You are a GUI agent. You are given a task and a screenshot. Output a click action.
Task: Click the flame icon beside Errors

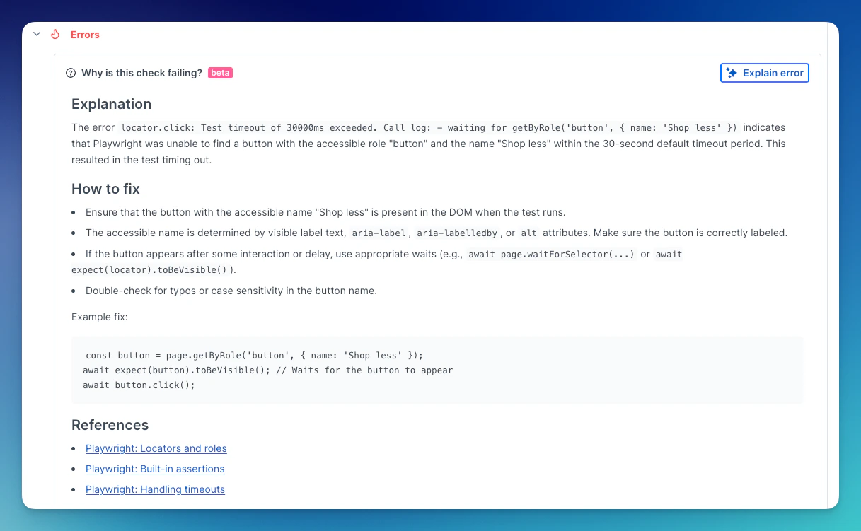coord(56,34)
